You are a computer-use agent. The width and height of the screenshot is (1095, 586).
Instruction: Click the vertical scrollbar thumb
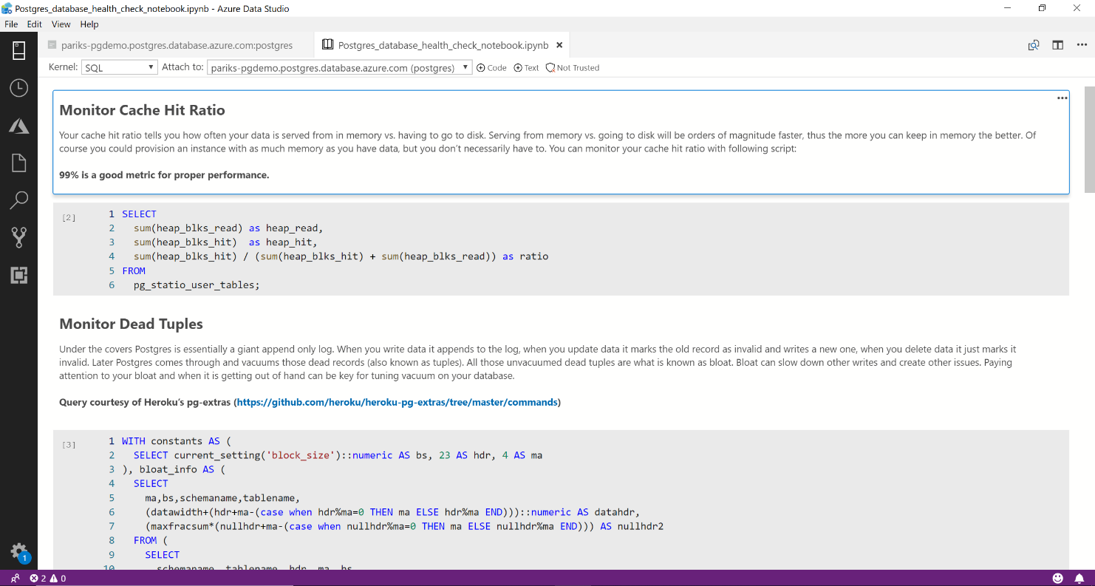(1089, 139)
